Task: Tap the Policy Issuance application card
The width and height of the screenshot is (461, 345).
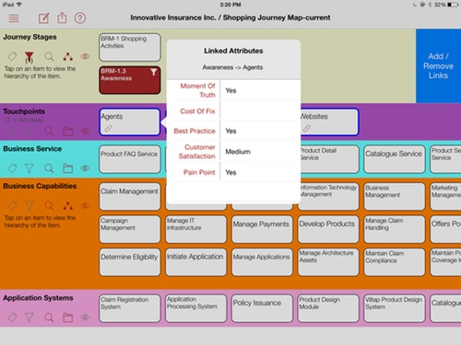Action: click(x=262, y=308)
